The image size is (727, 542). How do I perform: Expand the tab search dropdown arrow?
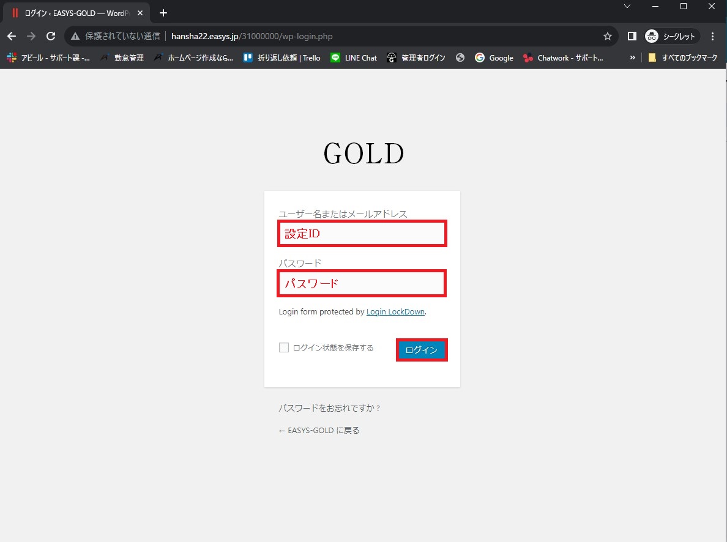click(627, 6)
